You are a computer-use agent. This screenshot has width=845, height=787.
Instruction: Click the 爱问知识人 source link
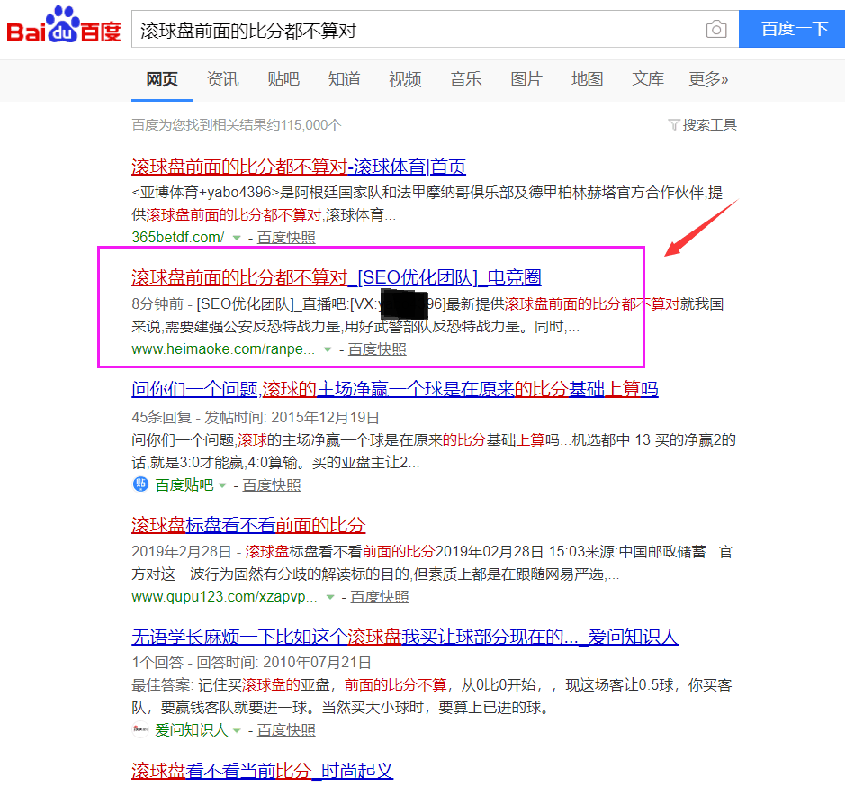point(192,730)
